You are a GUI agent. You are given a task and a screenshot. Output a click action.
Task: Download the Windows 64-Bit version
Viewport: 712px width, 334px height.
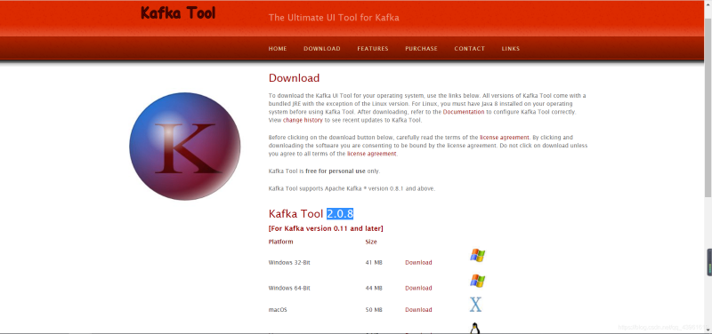(418, 288)
